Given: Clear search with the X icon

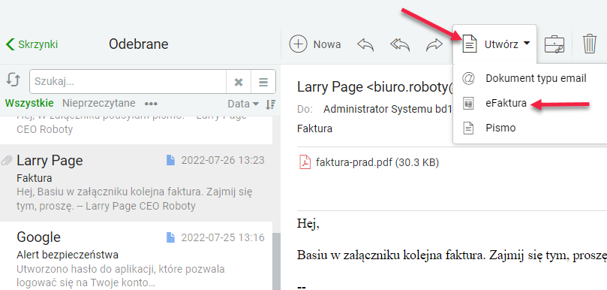Looking at the screenshot, I should coord(239,82).
